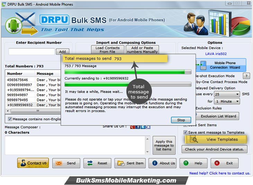Click Apply this message to list items
The width and height of the screenshot is (253, 185).
point(164,145)
